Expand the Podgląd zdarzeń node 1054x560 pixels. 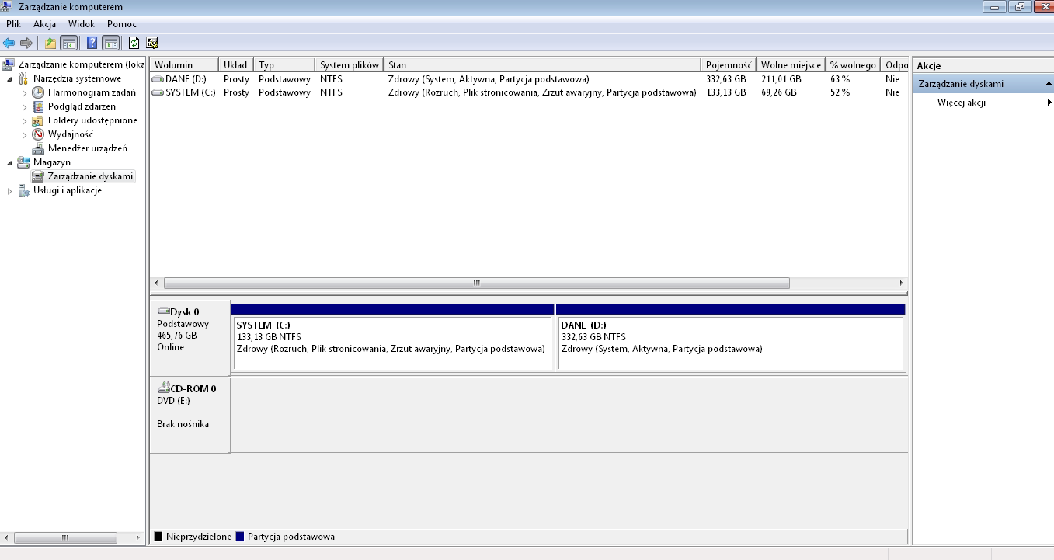click(25, 106)
